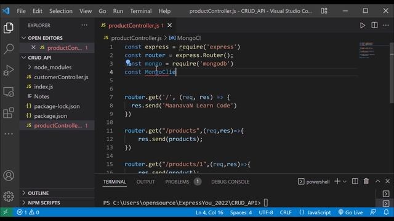Show errors and warnings count in status bar
Screen dimensions: 394x221
click(x=28, y=212)
